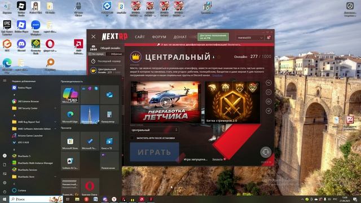Open the Кино и ТВ tile
The width and height of the screenshot is (361, 203).
coord(109,142)
